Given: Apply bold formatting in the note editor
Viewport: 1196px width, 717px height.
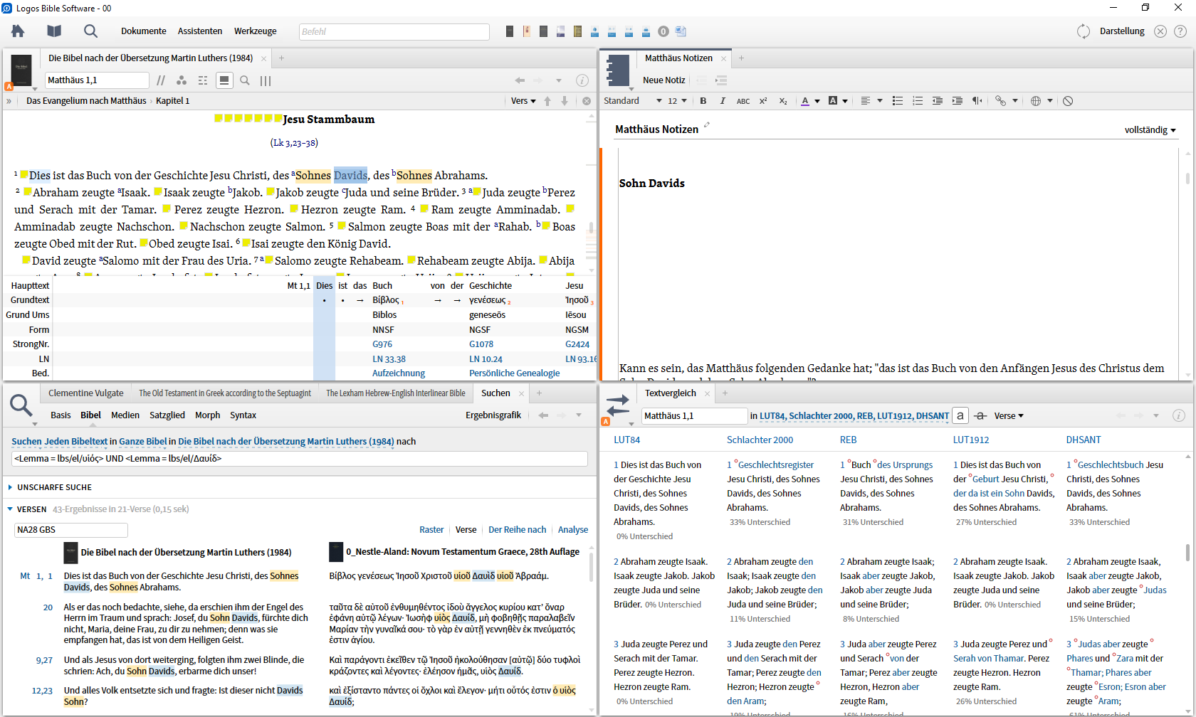Looking at the screenshot, I should tap(703, 101).
